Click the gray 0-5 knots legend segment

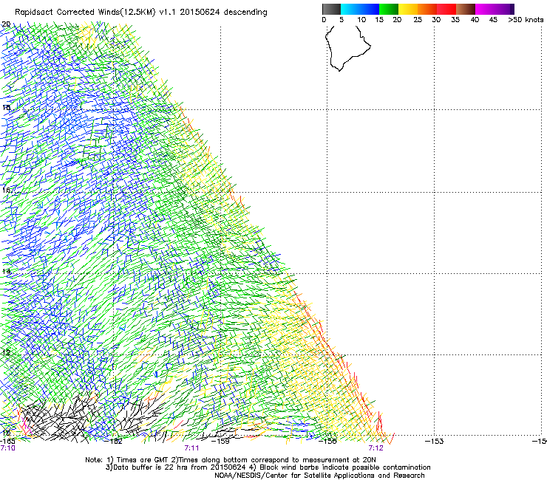331,9
